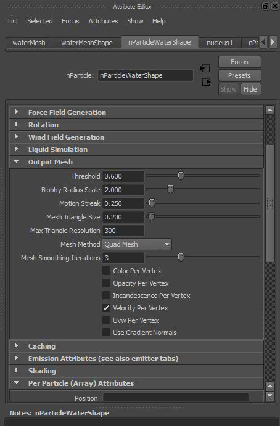Viewport: 280px width, 426px height.
Task: Click the Hide button
Action: pyautogui.click(x=250, y=89)
